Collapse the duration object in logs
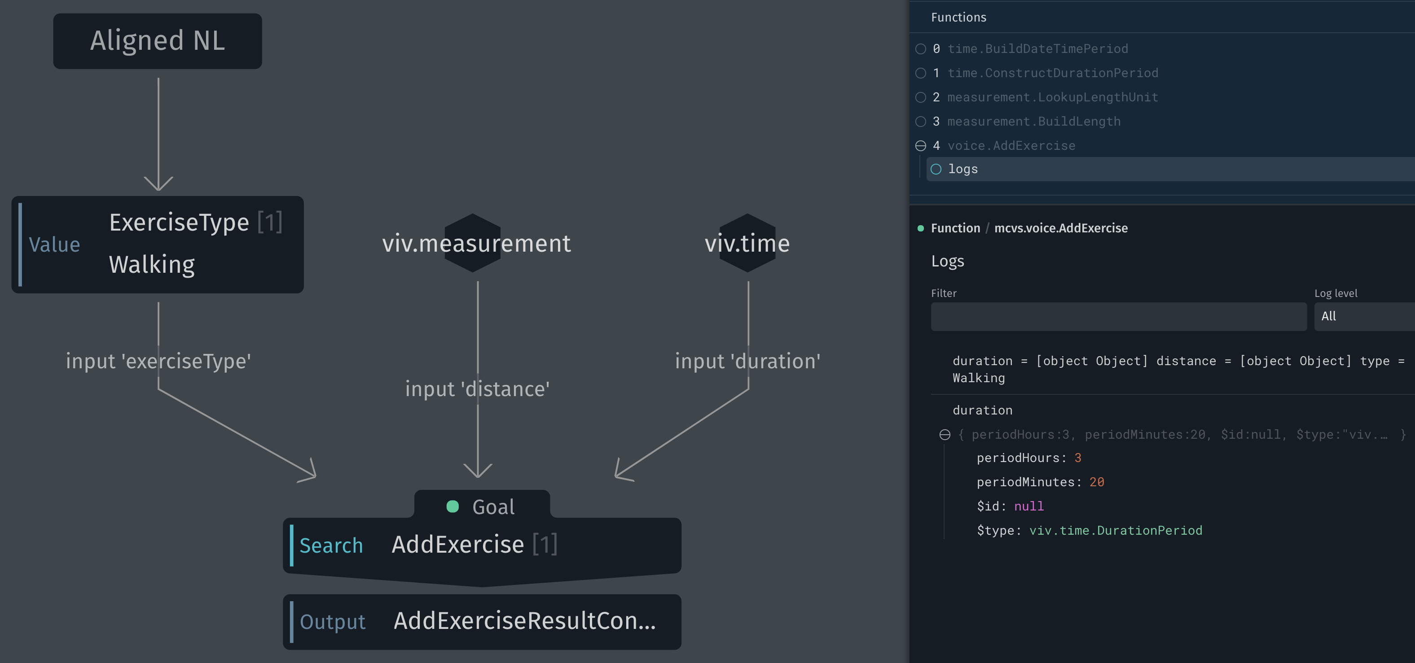The image size is (1415, 663). click(x=945, y=435)
